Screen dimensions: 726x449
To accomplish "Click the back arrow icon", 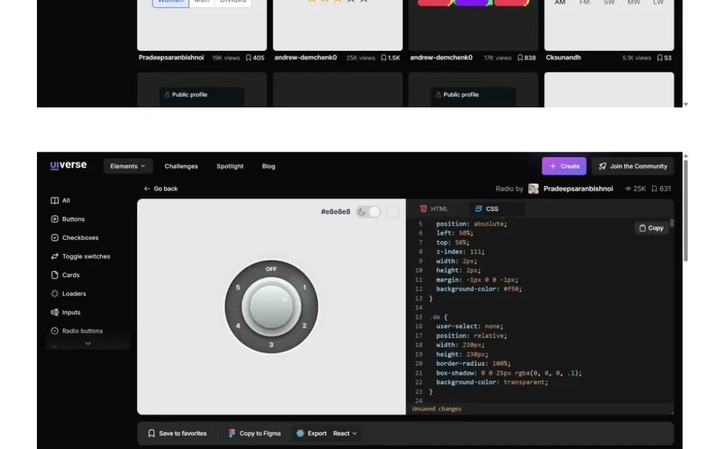I will 147,189.
